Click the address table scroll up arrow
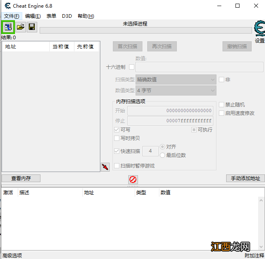Viewport: 265px width, 259px height. 261,200
